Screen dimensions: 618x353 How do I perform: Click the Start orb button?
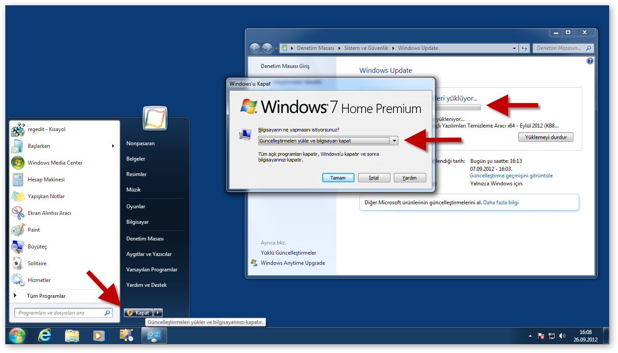click(17, 336)
